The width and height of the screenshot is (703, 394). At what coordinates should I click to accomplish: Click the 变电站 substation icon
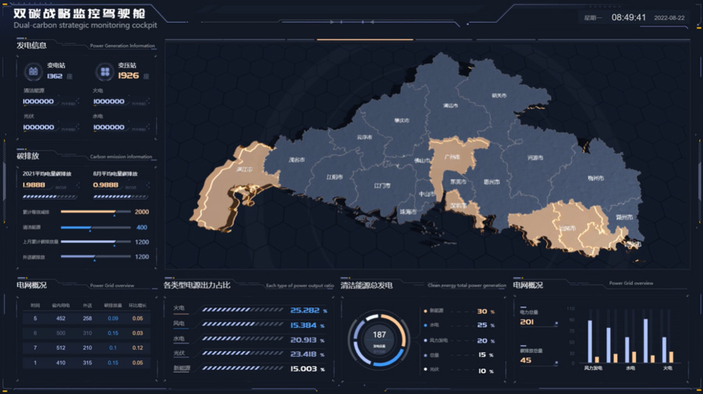click(x=34, y=72)
